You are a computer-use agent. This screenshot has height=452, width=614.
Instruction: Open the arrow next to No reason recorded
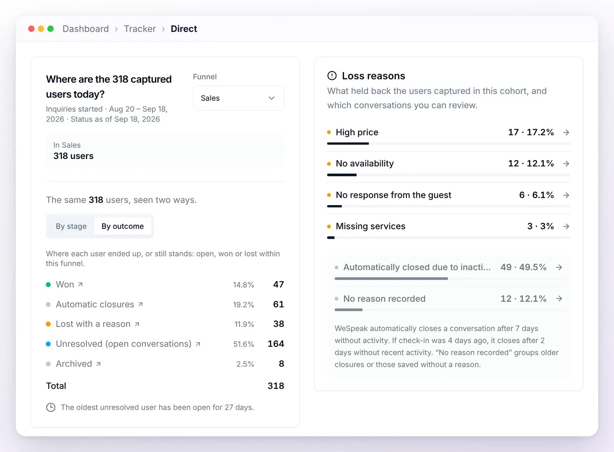tap(559, 299)
